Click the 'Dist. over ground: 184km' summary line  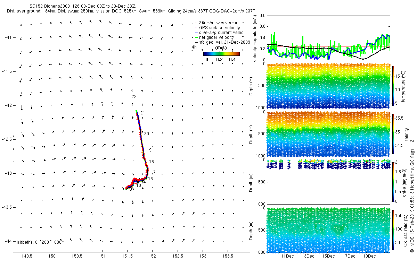click(131, 11)
